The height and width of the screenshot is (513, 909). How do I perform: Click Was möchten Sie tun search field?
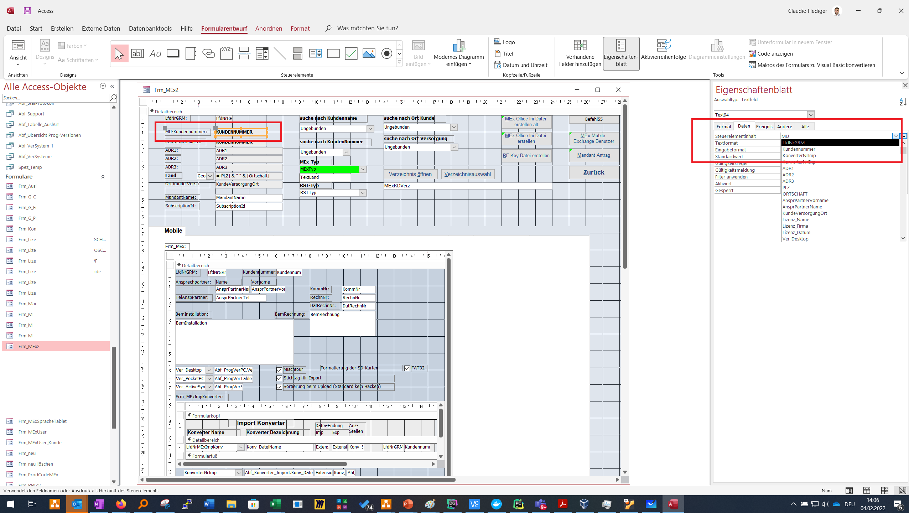click(368, 28)
